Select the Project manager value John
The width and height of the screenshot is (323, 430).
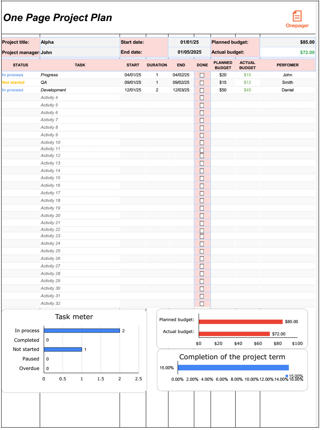tap(80, 52)
